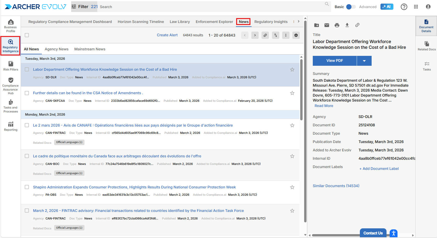Click Read More in the summary
The height and width of the screenshot is (238, 437).
point(324,106)
